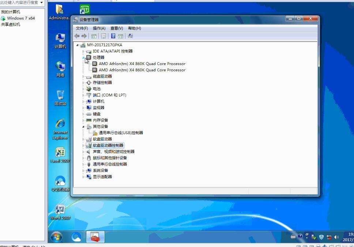This screenshot has height=247, width=354.
Task: Select the 计算机 tree item in Device Manager
Action: pos(98,102)
